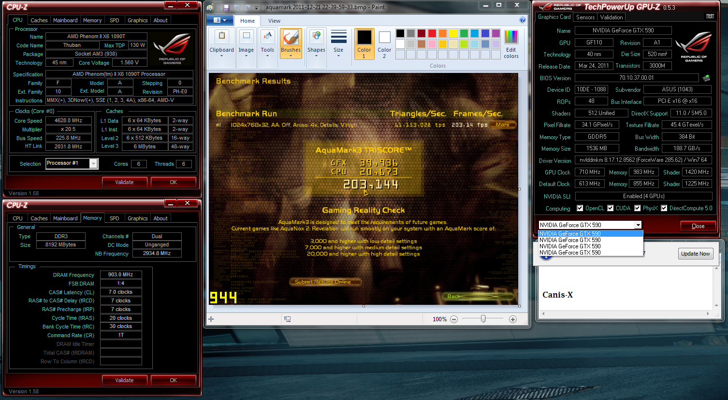The image size is (728, 400).
Task: Expand the Tools dropdown in Paint
Action: [267, 56]
